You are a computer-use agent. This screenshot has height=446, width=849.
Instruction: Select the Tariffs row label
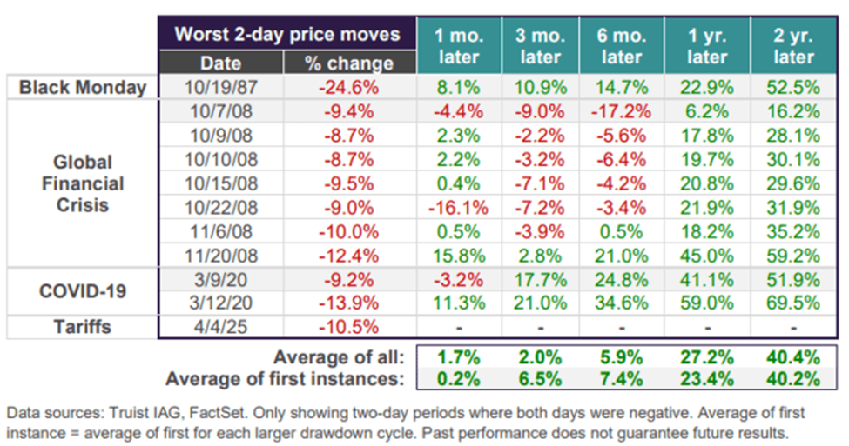[83, 326]
